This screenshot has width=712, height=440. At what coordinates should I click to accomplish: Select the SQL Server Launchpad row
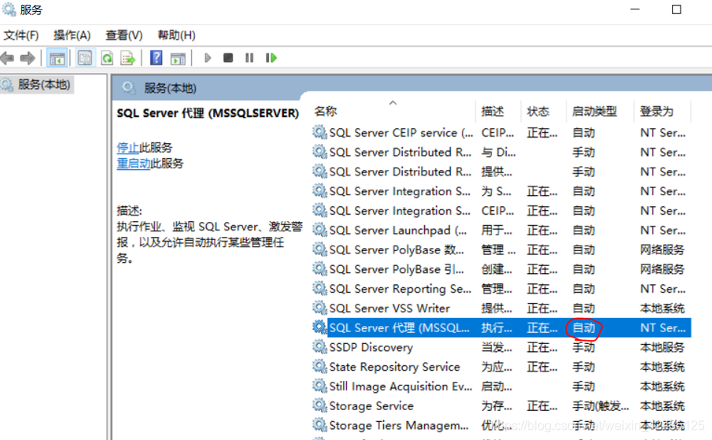click(501, 230)
